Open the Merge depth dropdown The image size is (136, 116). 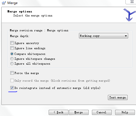[104, 36]
